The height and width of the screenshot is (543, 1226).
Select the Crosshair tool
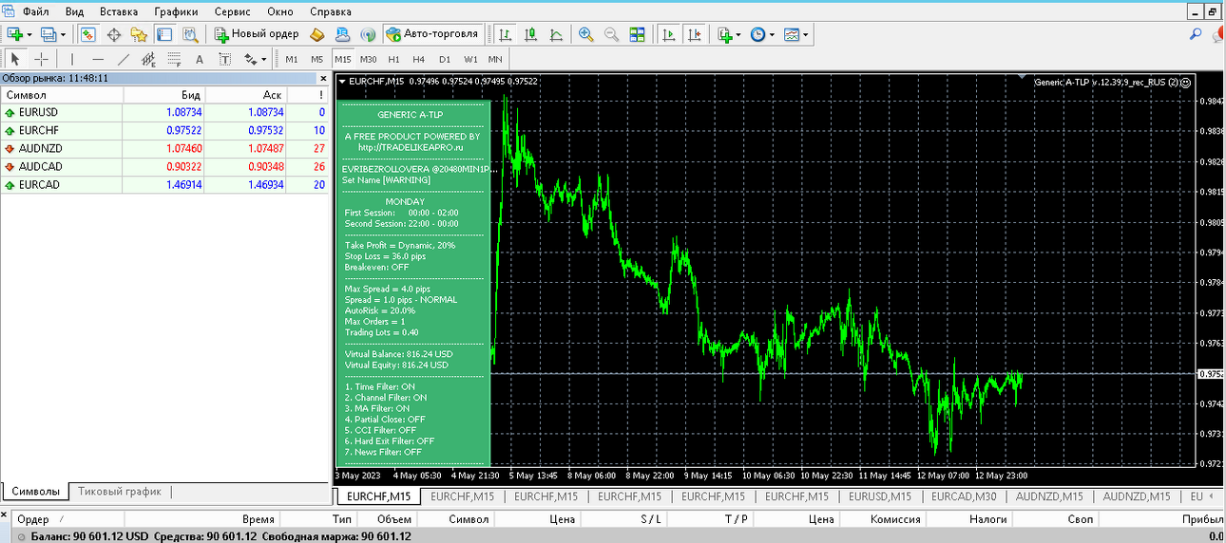click(x=41, y=59)
